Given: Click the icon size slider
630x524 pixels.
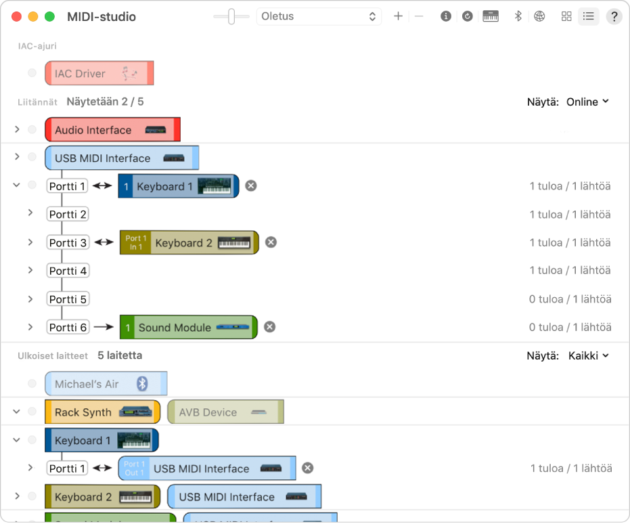Looking at the screenshot, I should tap(231, 16).
